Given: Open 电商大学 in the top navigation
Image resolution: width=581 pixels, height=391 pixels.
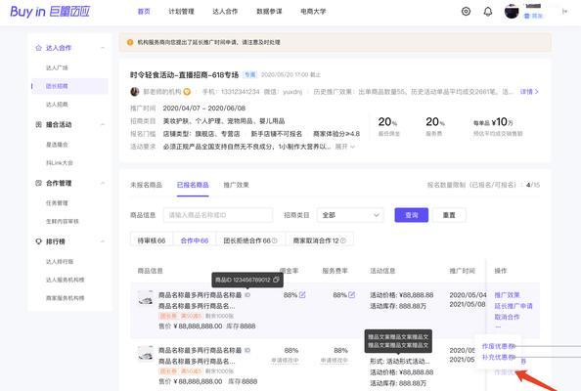Looking at the screenshot, I should click(x=313, y=12).
